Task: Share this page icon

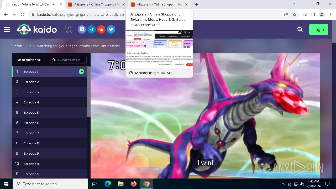Action: click(x=286, y=14)
